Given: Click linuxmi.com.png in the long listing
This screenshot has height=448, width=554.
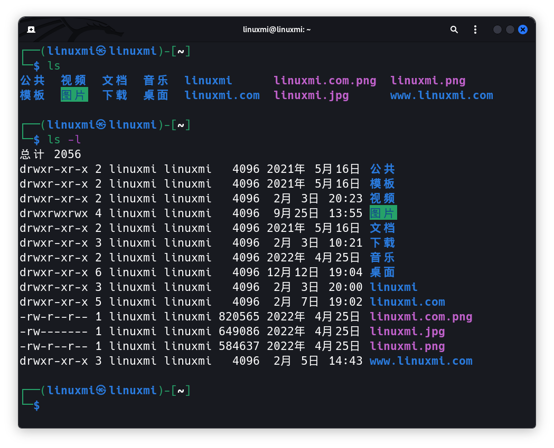Looking at the screenshot, I should pyautogui.click(x=421, y=317).
